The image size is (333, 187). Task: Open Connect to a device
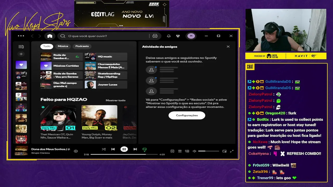[187, 151]
